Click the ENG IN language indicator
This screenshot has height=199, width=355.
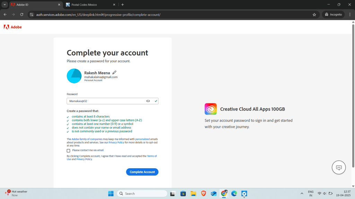[311, 193]
